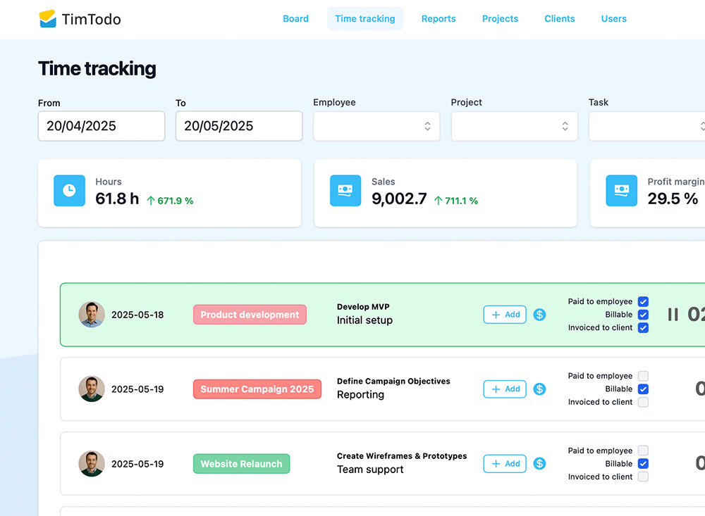Click the Profit margin card icon
Viewport: 705px width, 516px height.
pyautogui.click(x=621, y=190)
